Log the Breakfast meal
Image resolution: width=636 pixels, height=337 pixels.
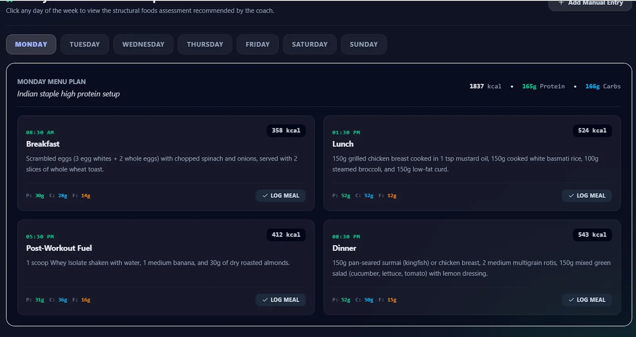tap(281, 196)
